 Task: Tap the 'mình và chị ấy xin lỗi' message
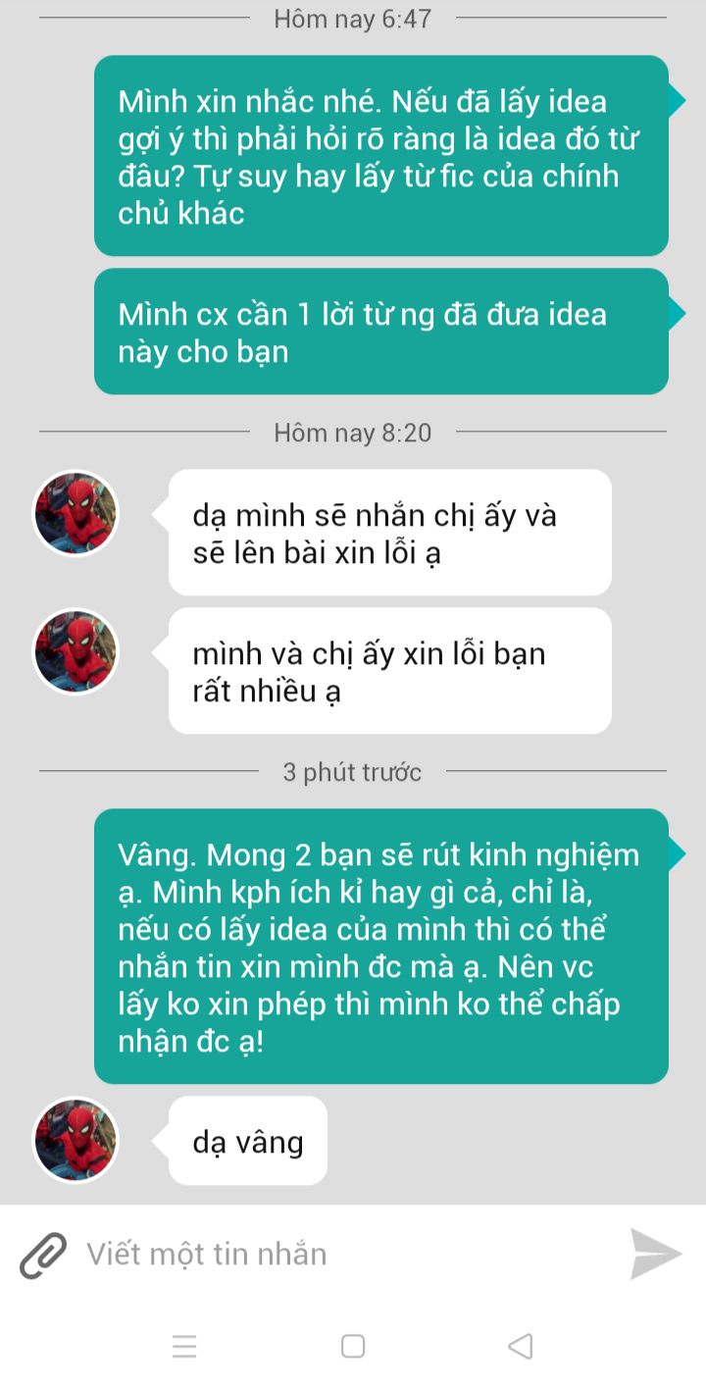[x=390, y=671]
